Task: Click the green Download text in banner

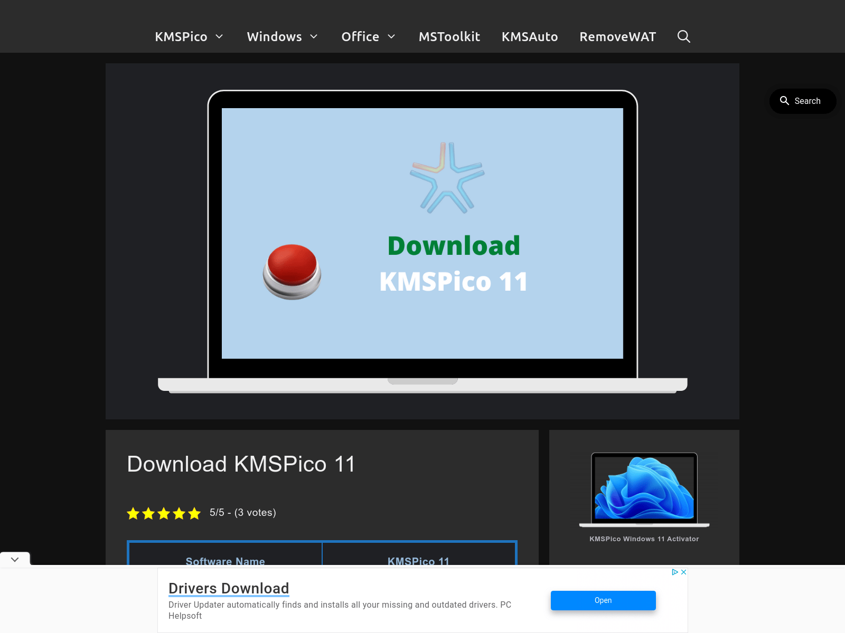Action: click(454, 246)
